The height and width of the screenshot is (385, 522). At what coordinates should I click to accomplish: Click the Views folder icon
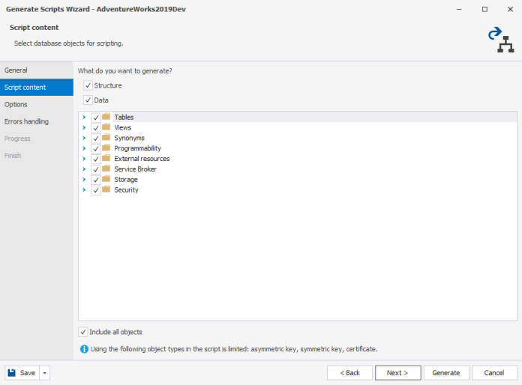click(x=106, y=127)
